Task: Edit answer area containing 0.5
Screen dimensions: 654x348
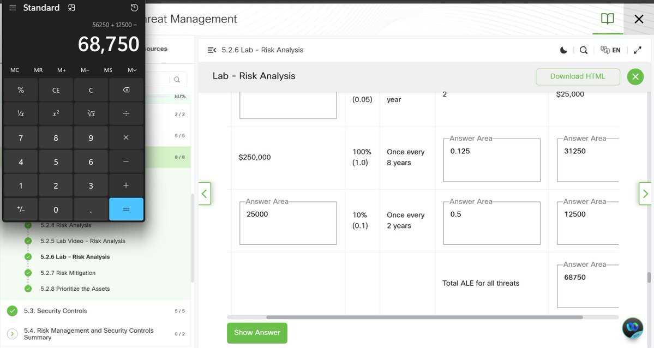Action: pyautogui.click(x=492, y=223)
